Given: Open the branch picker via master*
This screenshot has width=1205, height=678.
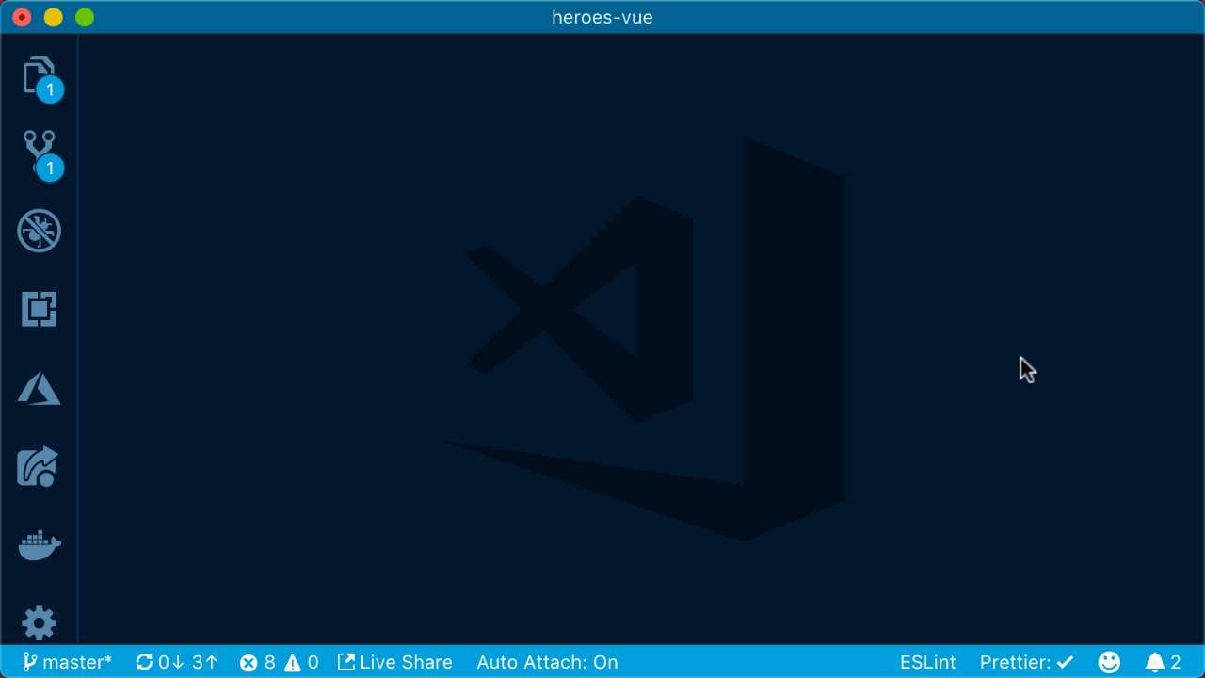Looking at the screenshot, I should coord(66,662).
